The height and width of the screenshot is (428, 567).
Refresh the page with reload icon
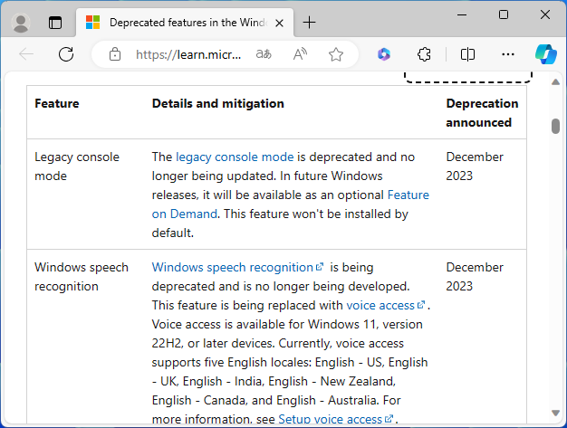[66, 54]
